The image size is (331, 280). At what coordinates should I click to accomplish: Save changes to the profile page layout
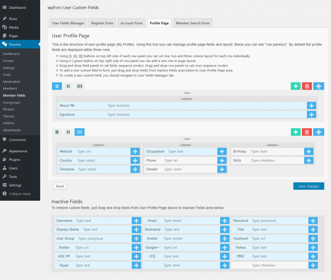[x=308, y=186]
